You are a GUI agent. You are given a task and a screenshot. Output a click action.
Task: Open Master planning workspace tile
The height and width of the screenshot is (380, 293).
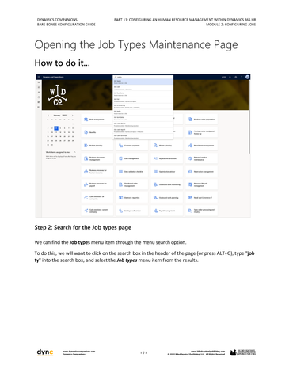(x=166, y=146)
